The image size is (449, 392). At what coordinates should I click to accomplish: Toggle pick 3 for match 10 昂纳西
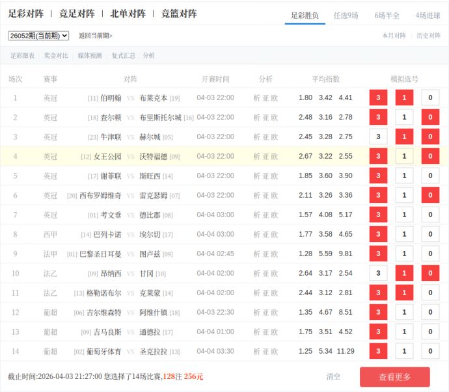coord(378,273)
